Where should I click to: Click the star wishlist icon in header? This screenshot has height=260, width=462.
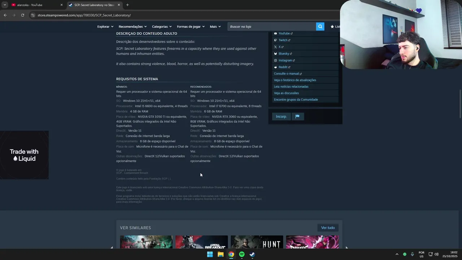point(332,26)
